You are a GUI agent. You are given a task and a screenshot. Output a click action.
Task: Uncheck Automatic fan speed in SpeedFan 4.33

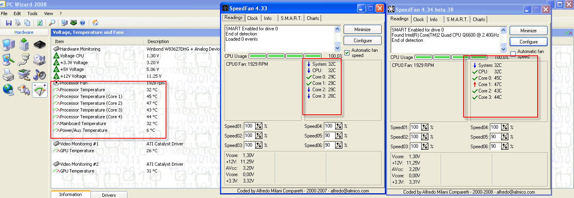(x=347, y=53)
